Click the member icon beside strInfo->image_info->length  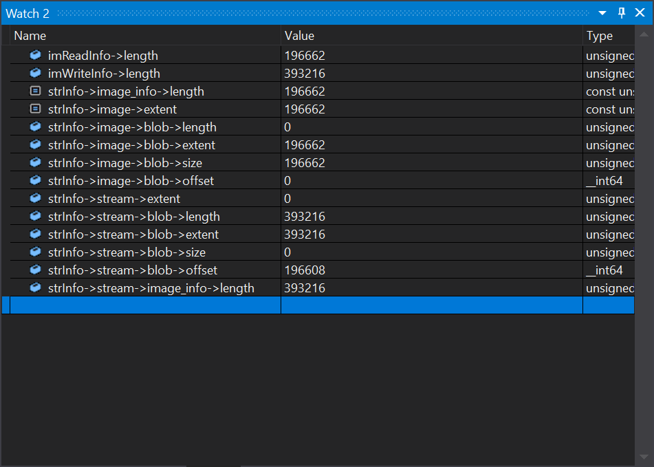pos(34,91)
